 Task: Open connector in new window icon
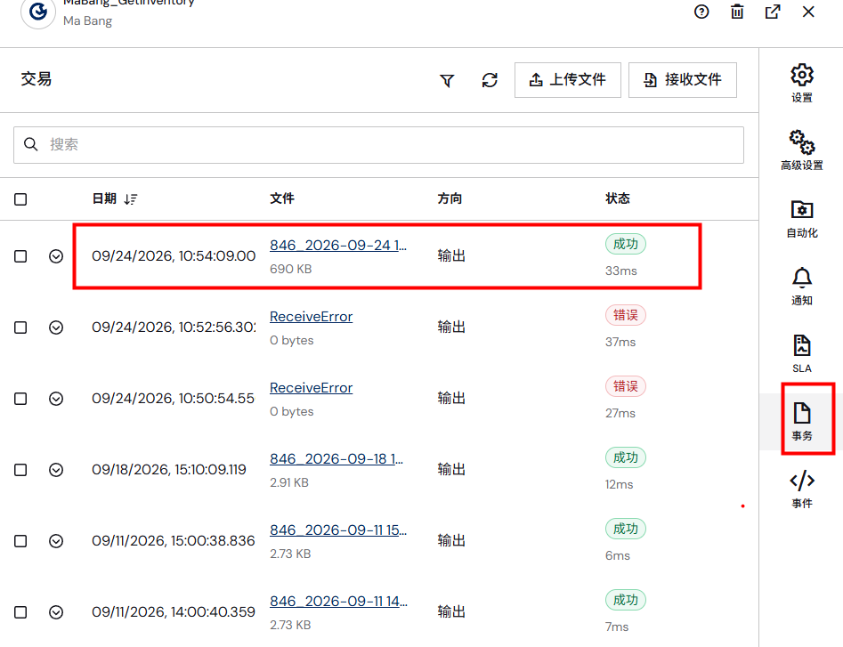[x=773, y=12]
